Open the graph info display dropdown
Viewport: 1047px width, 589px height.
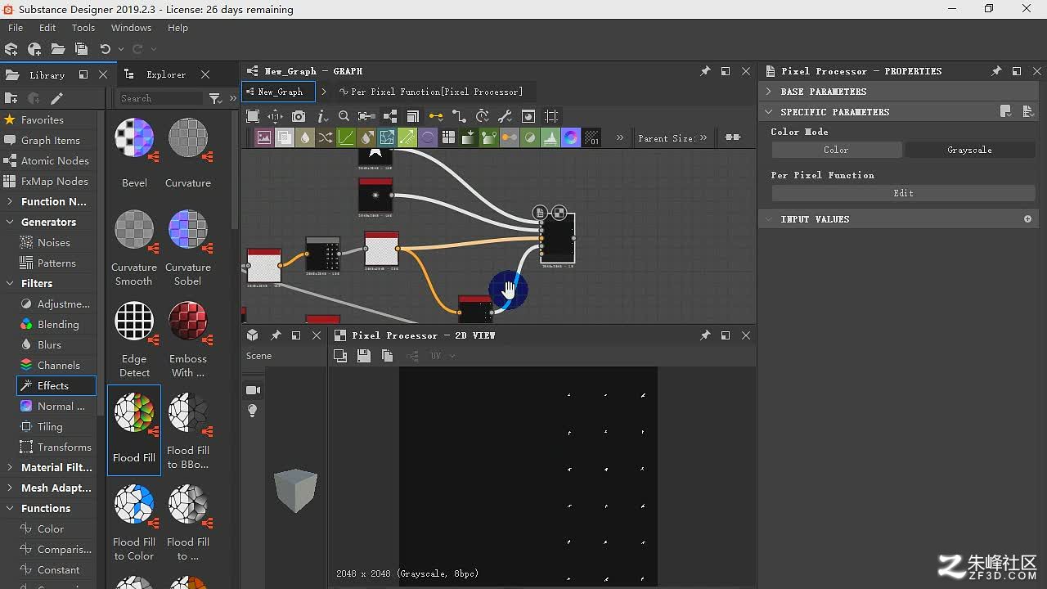322,116
